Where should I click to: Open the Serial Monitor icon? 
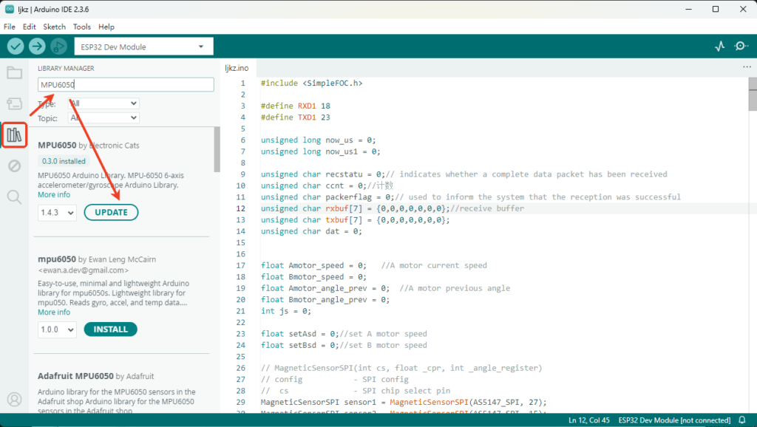[x=741, y=47]
